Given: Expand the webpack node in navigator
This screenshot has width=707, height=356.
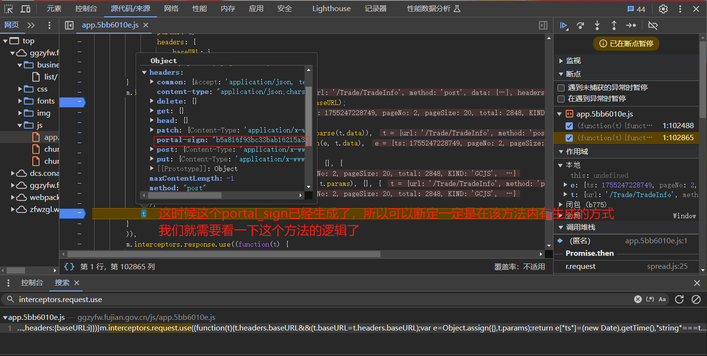Looking at the screenshot, I should point(13,198).
